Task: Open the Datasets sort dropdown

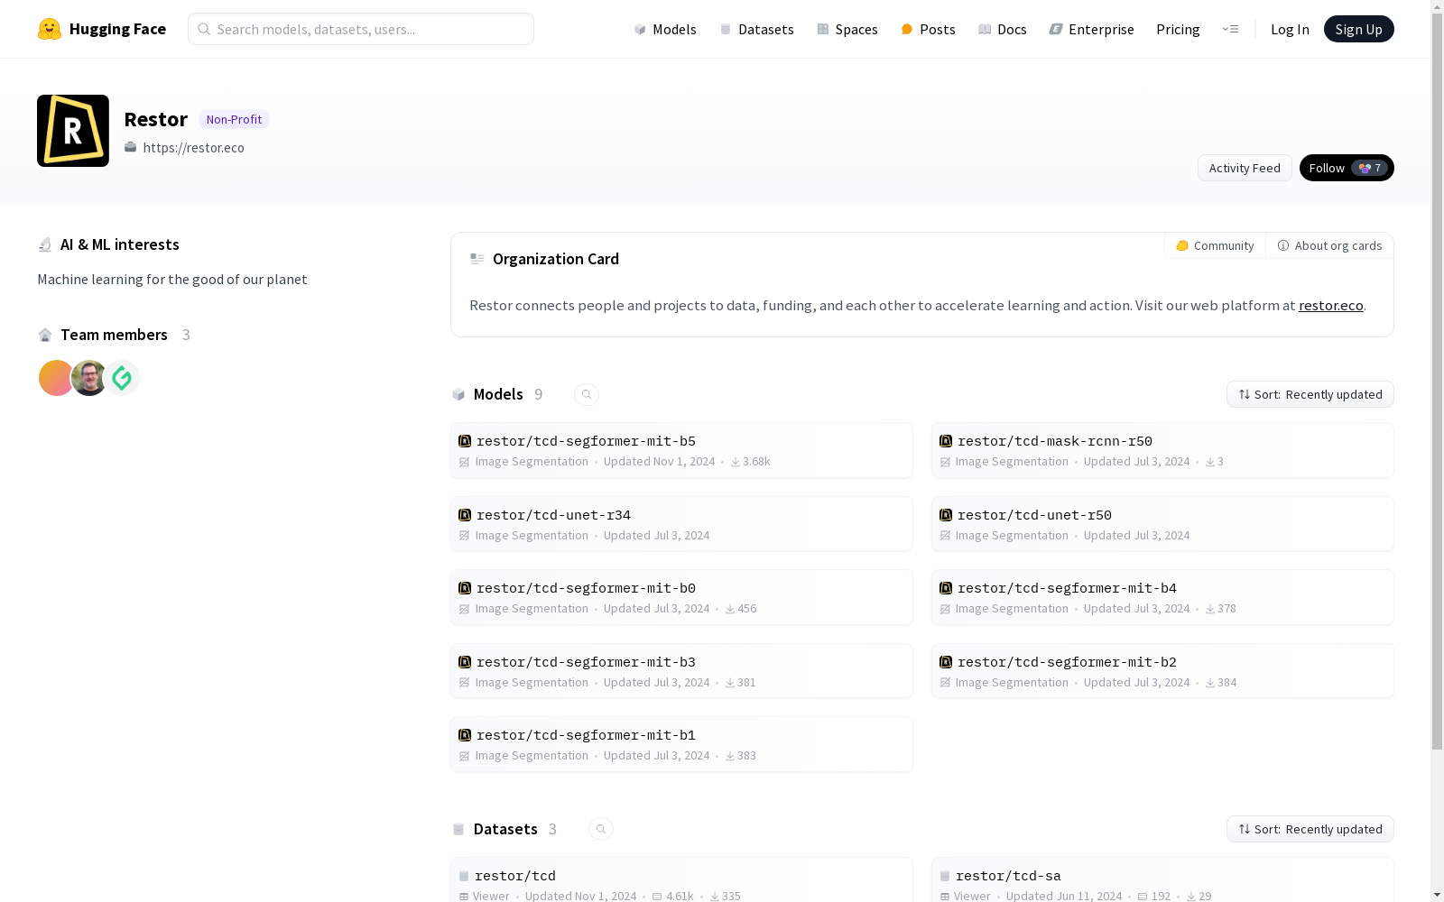Action: tap(1310, 829)
